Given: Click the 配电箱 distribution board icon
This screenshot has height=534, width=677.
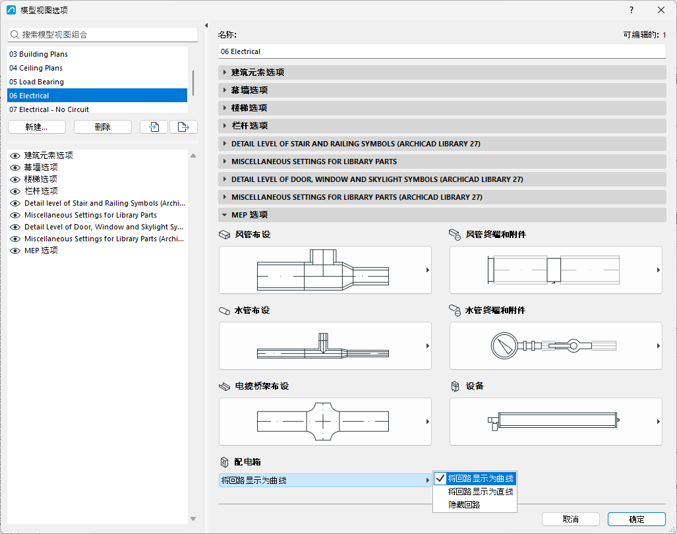Looking at the screenshot, I should pos(225,462).
